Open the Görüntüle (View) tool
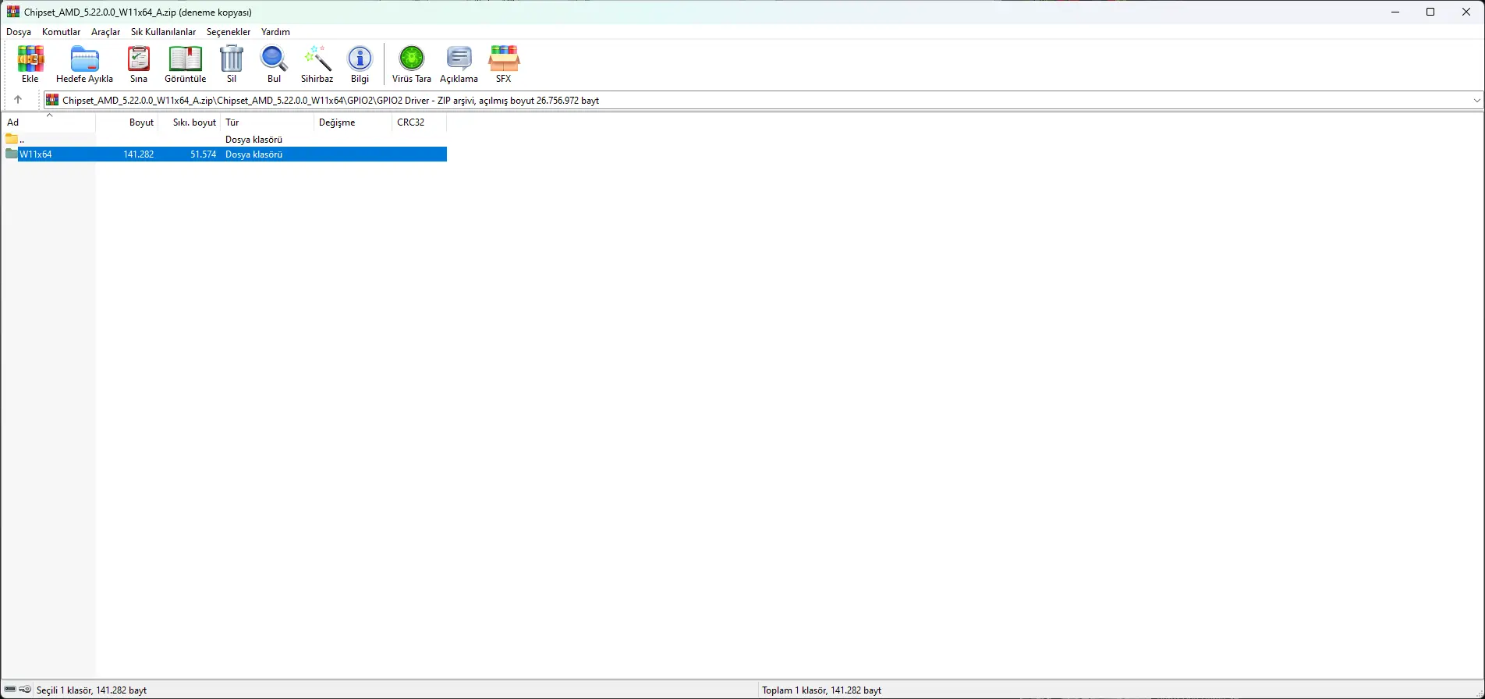 click(186, 64)
